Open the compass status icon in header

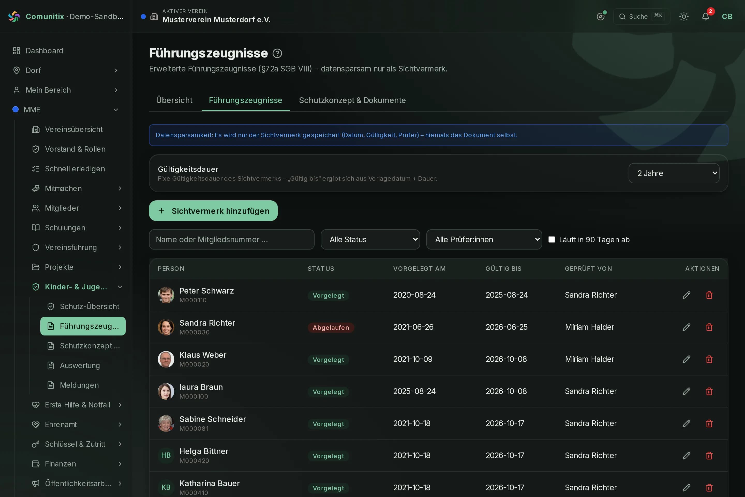601,17
